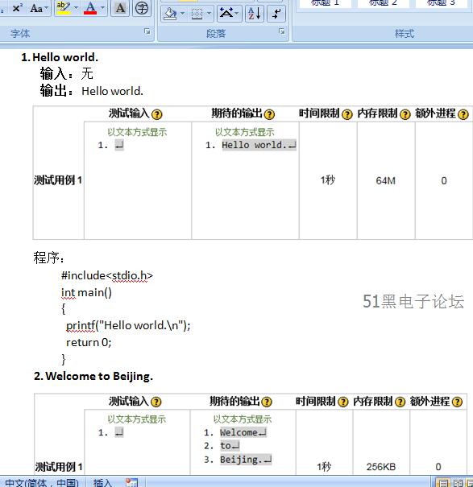Click 以文本方式显示 link in second table's input cell
Screen dimensions: 473x487
click(137, 419)
